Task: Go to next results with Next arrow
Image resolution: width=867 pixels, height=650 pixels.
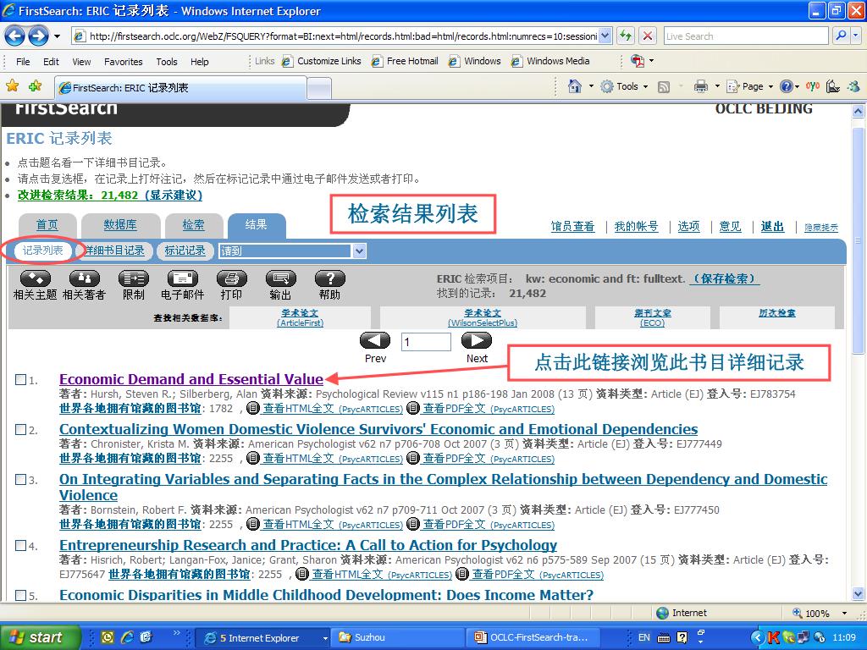Action: click(x=477, y=340)
